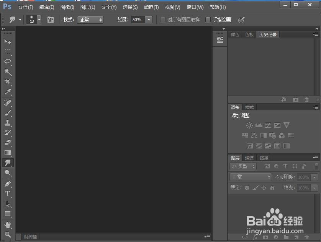
Task: Select the Zoom tool
Action: point(8,234)
